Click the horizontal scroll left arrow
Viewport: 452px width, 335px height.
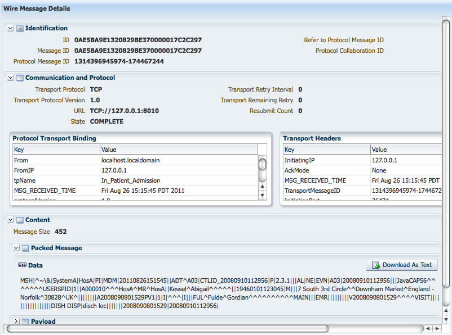428,328
